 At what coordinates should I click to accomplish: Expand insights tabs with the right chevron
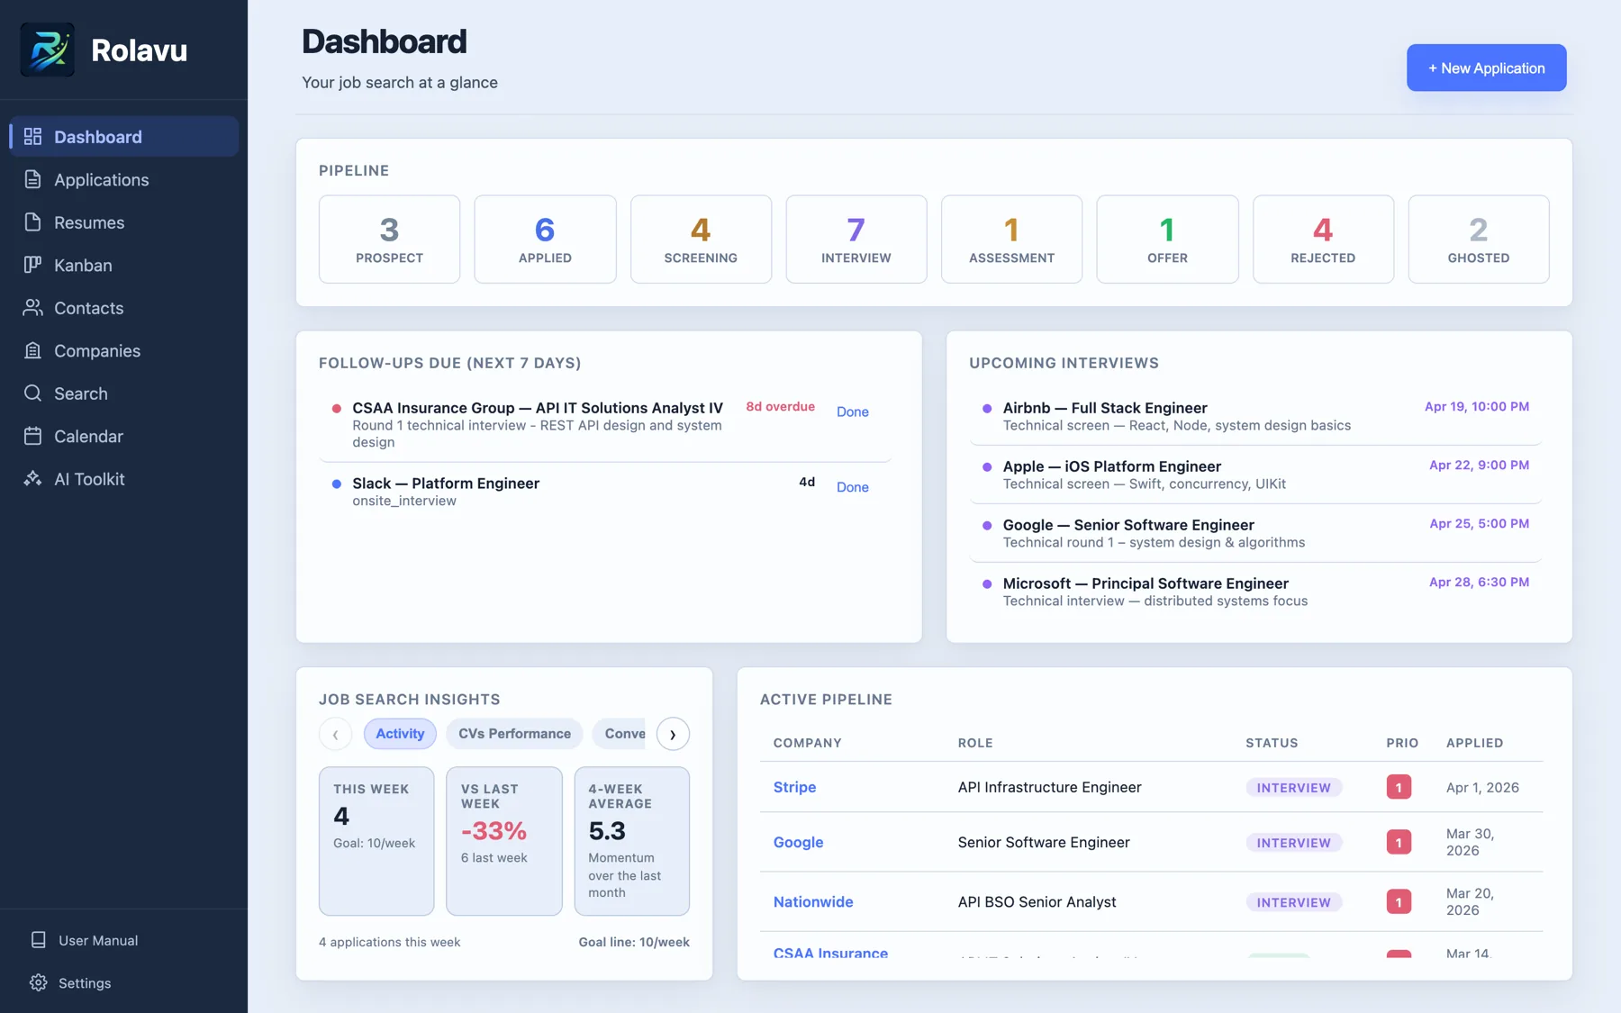pos(673,733)
